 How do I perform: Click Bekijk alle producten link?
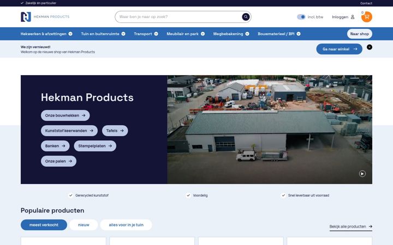tap(350, 226)
